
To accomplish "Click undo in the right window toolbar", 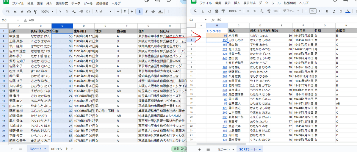I will coord(203,11).
